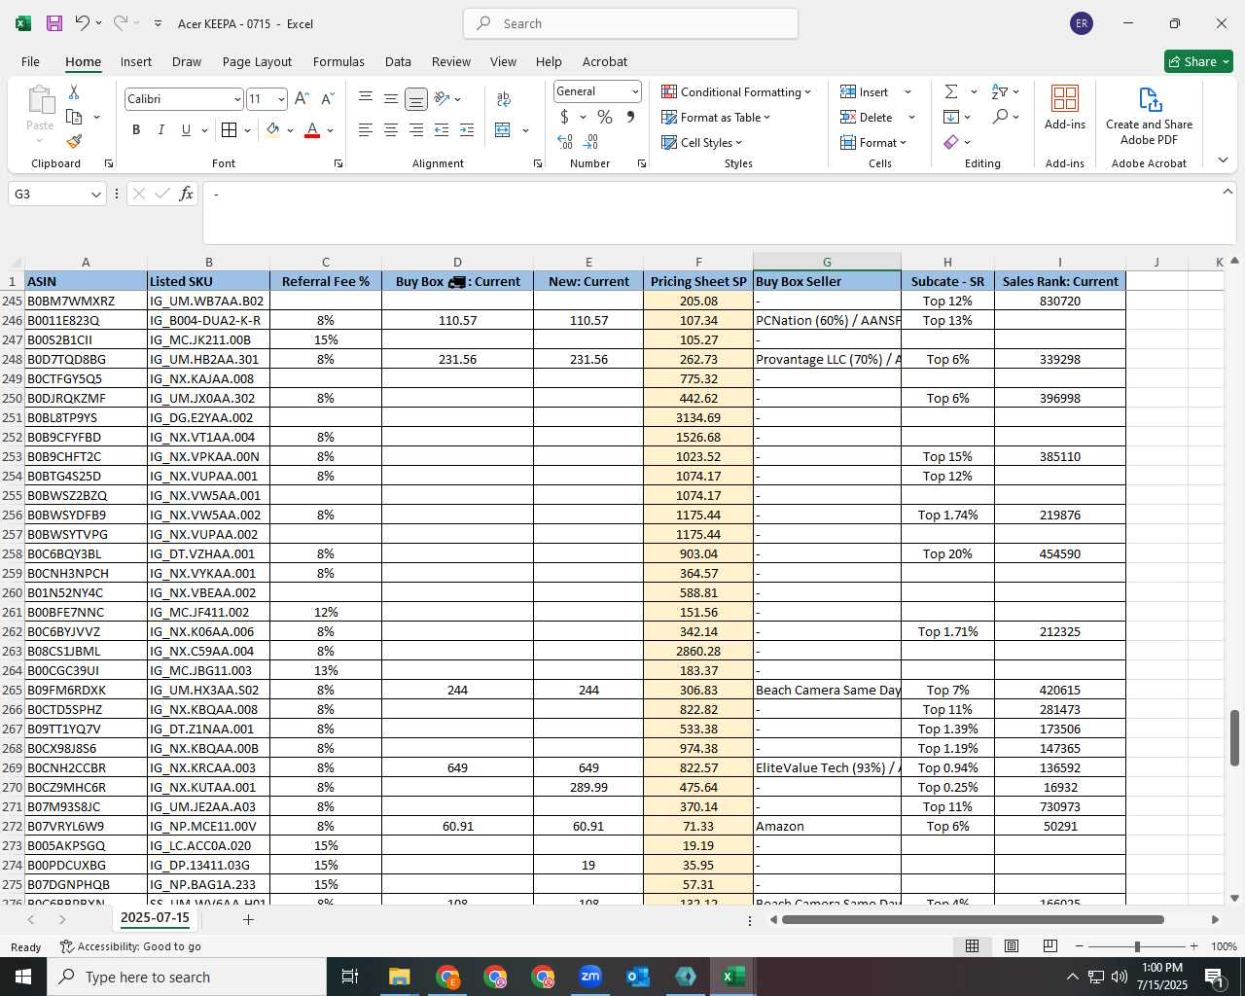Click Decrease Decimal icon

click(590, 142)
